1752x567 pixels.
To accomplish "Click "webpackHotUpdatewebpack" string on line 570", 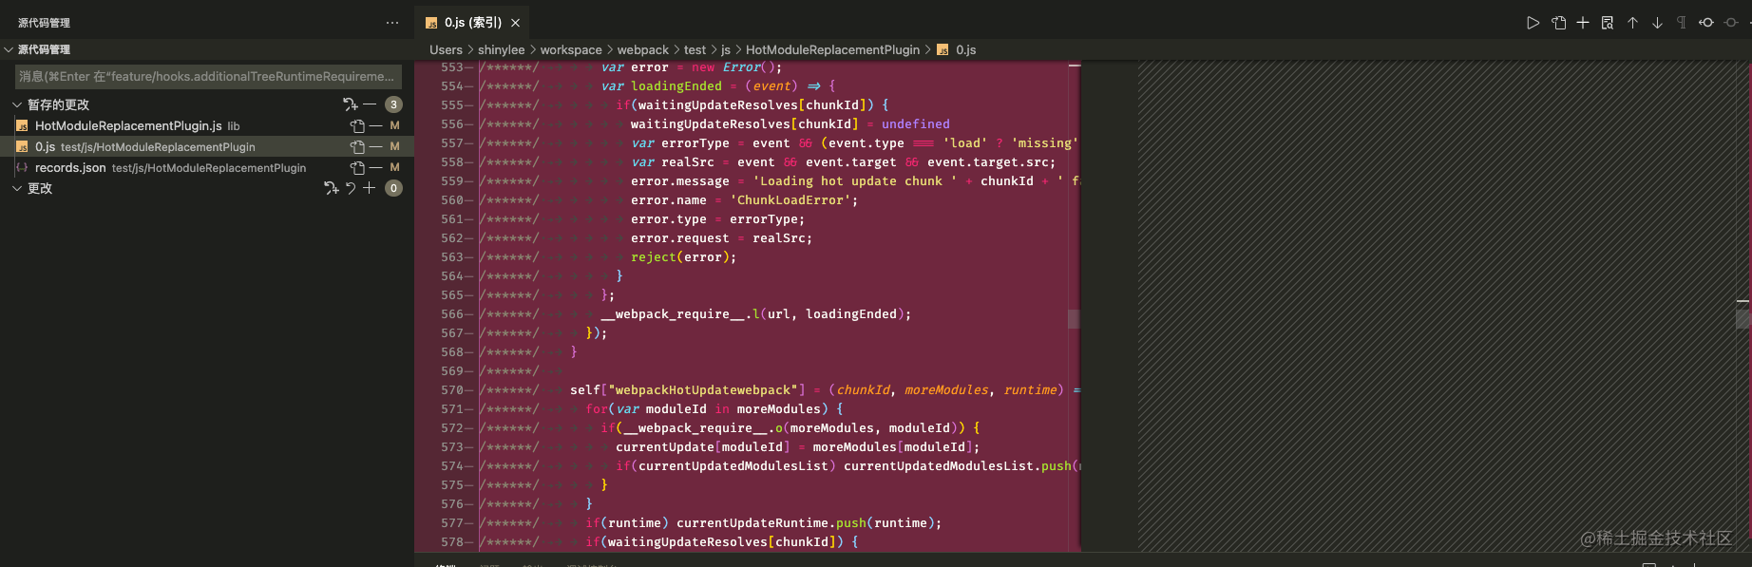I will tap(702, 390).
